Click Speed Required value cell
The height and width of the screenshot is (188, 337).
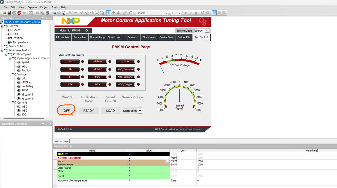[x=148, y=158]
